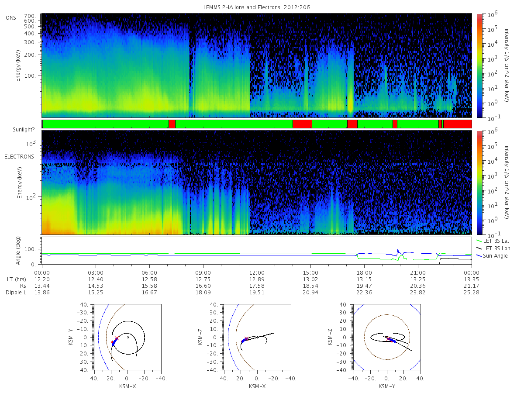Click the 09:00 time tick label
This screenshot has height=393, width=524.
(203, 273)
